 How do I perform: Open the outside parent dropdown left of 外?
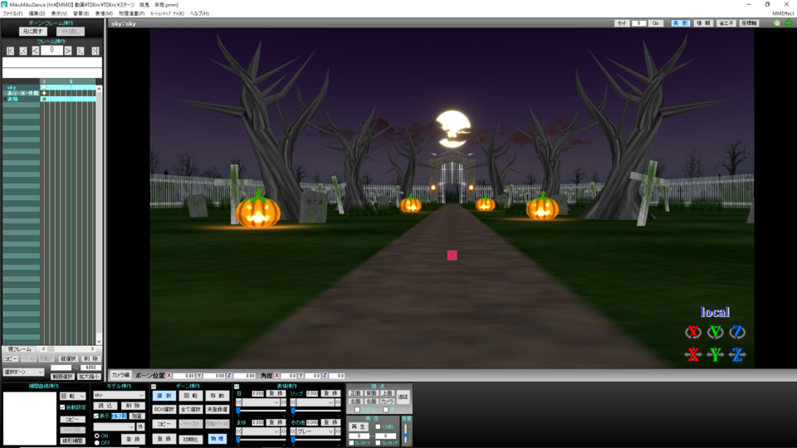[114, 426]
